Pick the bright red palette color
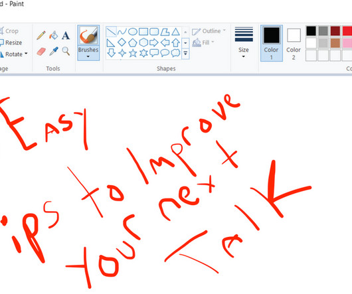Screen dimensions: 352x294 [x=347, y=31]
